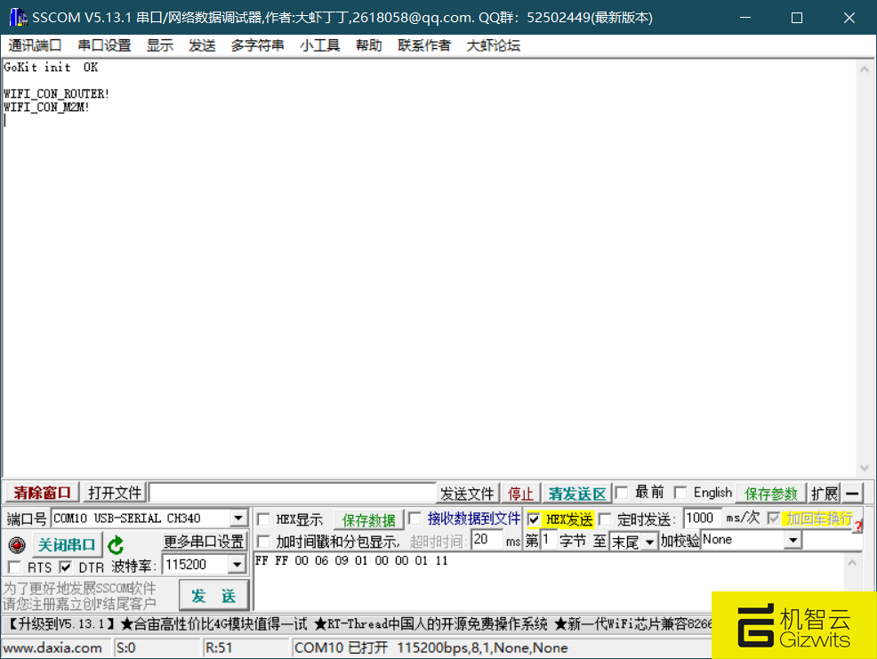Open the 末尾 byte range dropdown

(649, 542)
